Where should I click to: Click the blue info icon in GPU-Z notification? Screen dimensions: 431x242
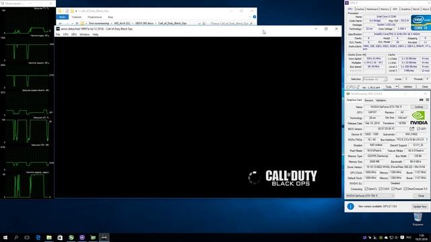pyautogui.click(x=350, y=206)
